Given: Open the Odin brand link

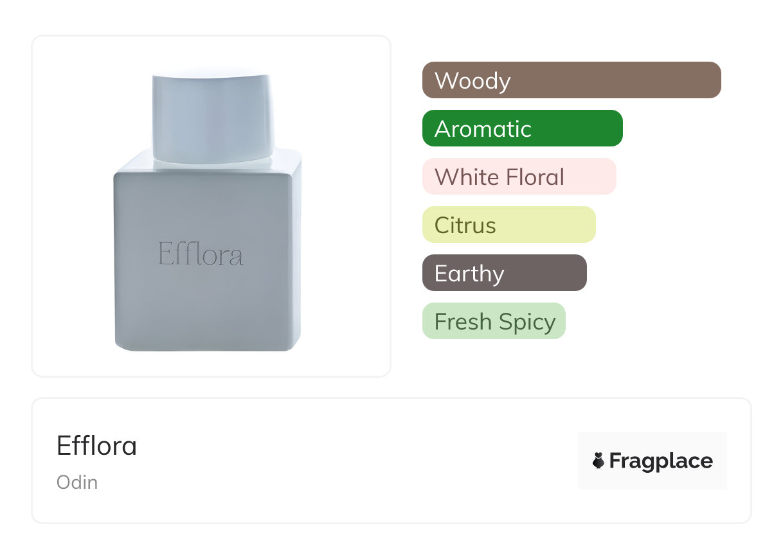Looking at the screenshot, I should pyautogui.click(x=77, y=482).
